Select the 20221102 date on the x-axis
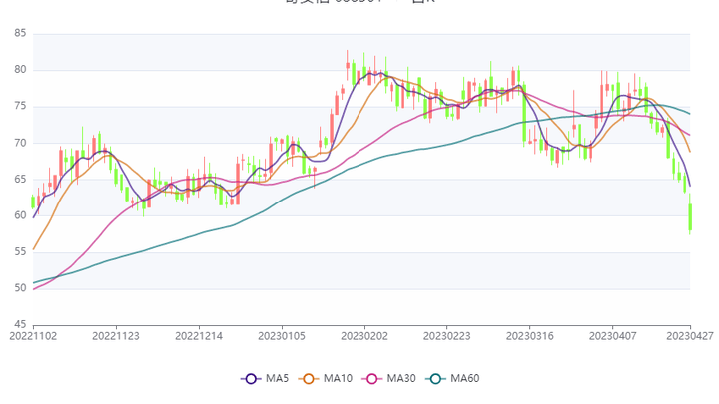This screenshot has height=404, width=719. coord(33,338)
